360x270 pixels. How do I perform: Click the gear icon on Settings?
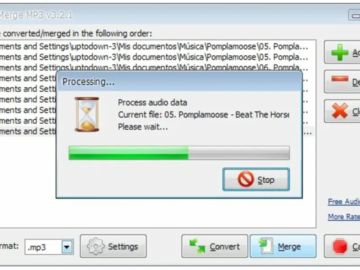point(95,246)
